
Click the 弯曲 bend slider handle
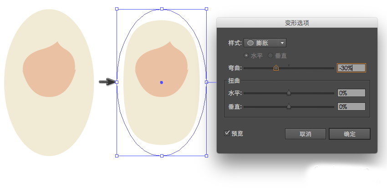(276, 68)
